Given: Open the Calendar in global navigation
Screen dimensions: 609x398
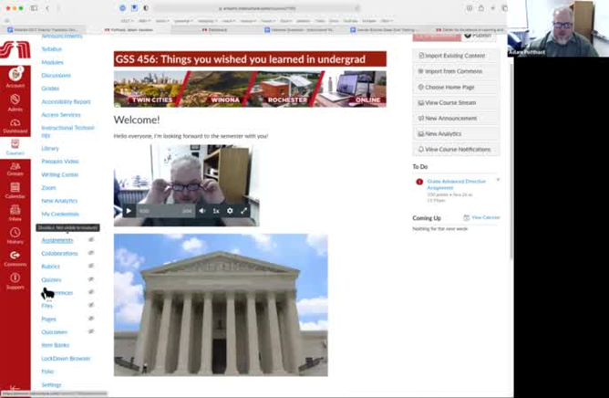Looking at the screenshot, I should pyautogui.click(x=15, y=191).
